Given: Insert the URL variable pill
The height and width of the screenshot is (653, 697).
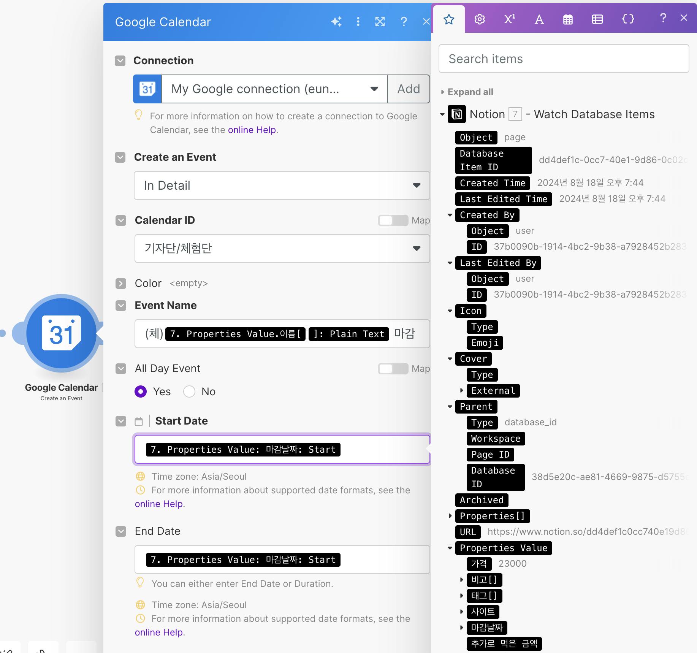Looking at the screenshot, I should pyautogui.click(x=468, y=532).
